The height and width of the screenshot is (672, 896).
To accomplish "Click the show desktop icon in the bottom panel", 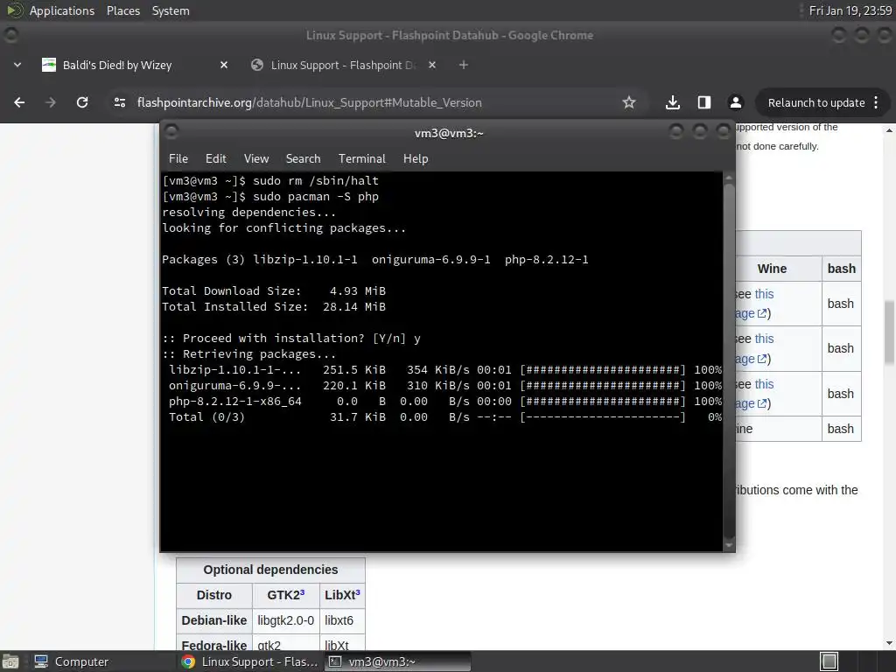I will click(x=10, y=661).
